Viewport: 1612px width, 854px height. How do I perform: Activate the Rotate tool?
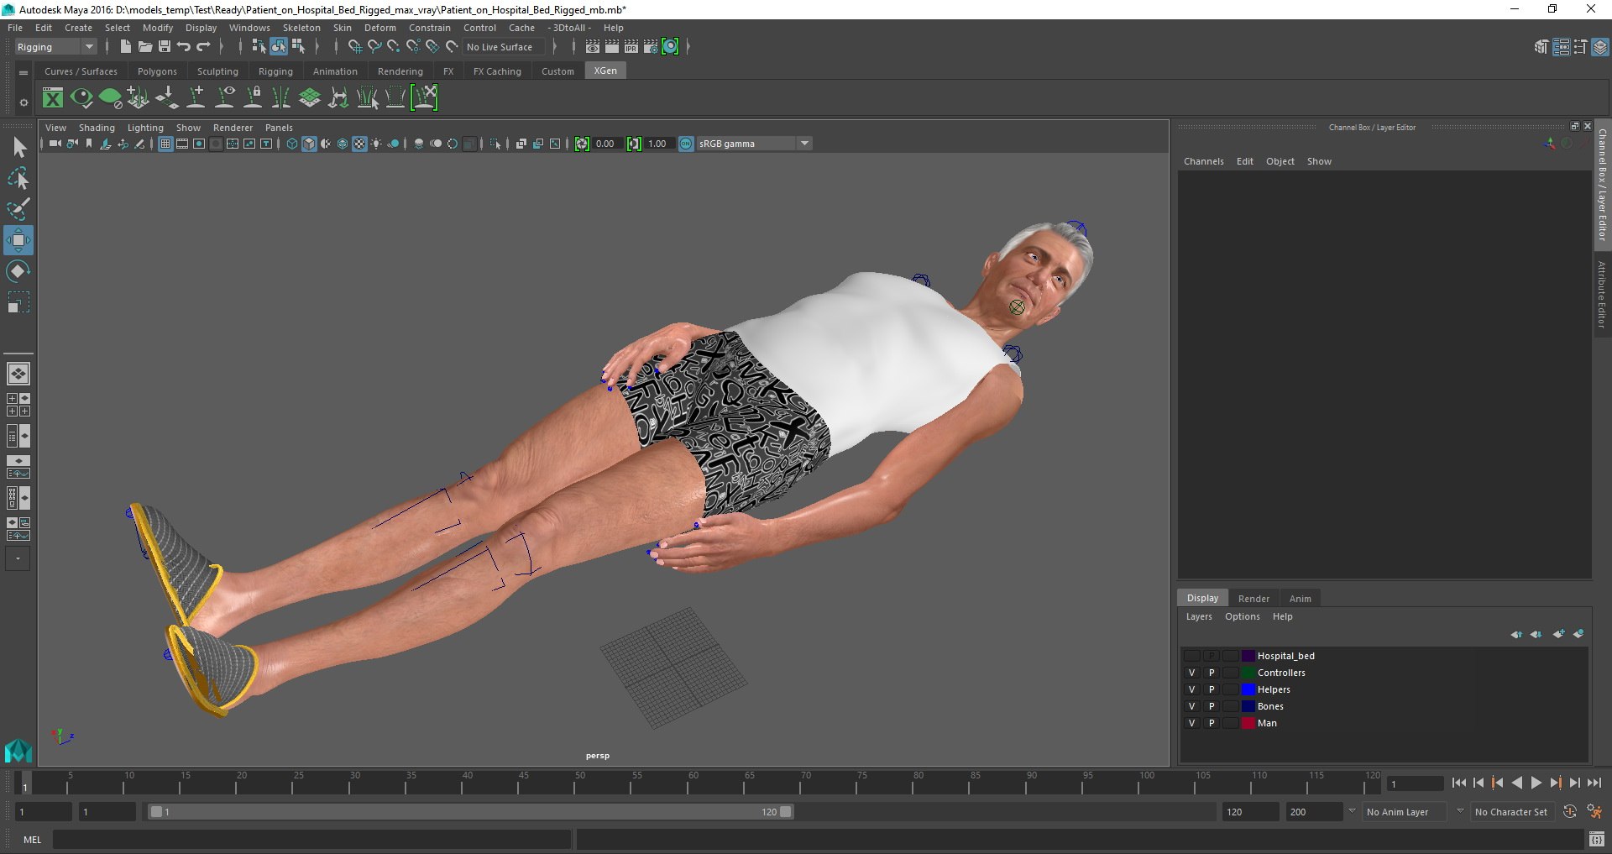18,271
